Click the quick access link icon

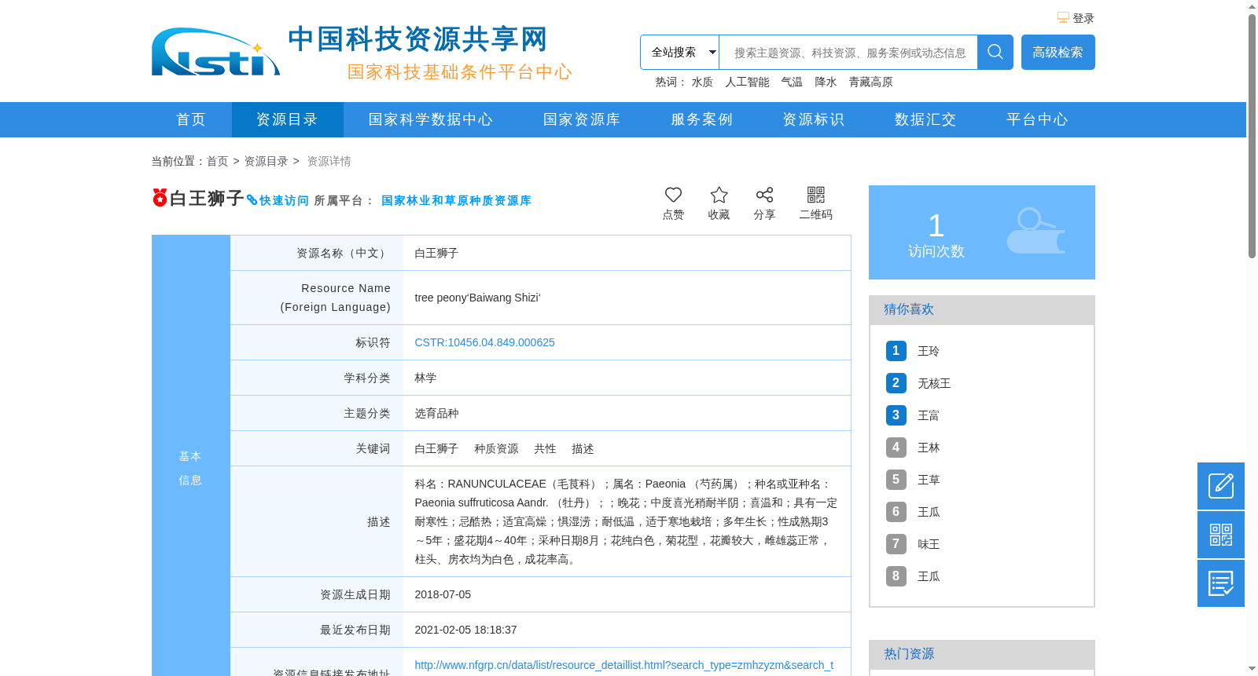click(x=252, y=200)
